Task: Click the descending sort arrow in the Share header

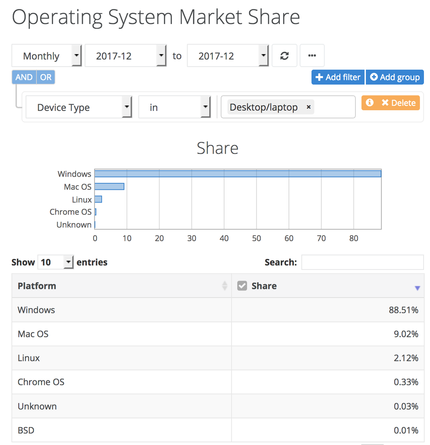Action: coord(417,288)
